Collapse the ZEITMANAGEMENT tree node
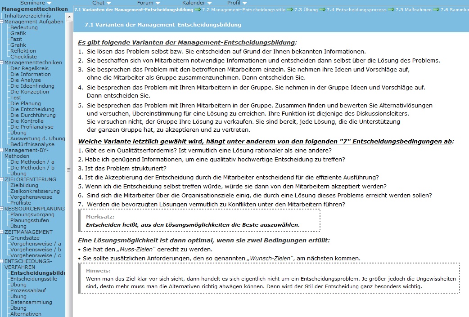This screenshot has height=317, width=469. (x=1, y=232)
